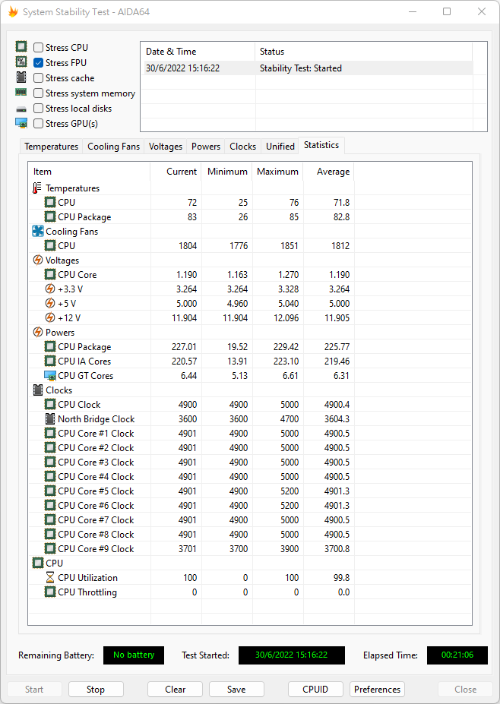
Task: Click the 'No battery' status field
Action: [134, 655]
